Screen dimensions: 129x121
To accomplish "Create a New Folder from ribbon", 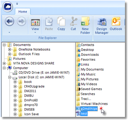I will 85,25.
